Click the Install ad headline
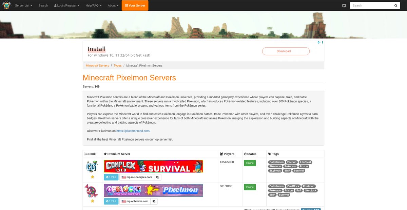 click(97, 49)
